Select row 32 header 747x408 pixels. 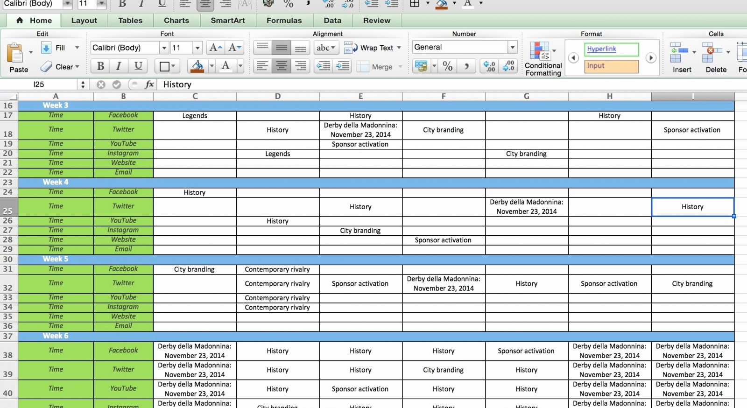pos(8,284)
